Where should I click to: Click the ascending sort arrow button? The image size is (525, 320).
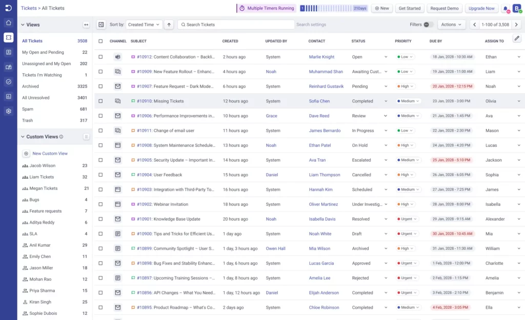[x=169, y=25]
